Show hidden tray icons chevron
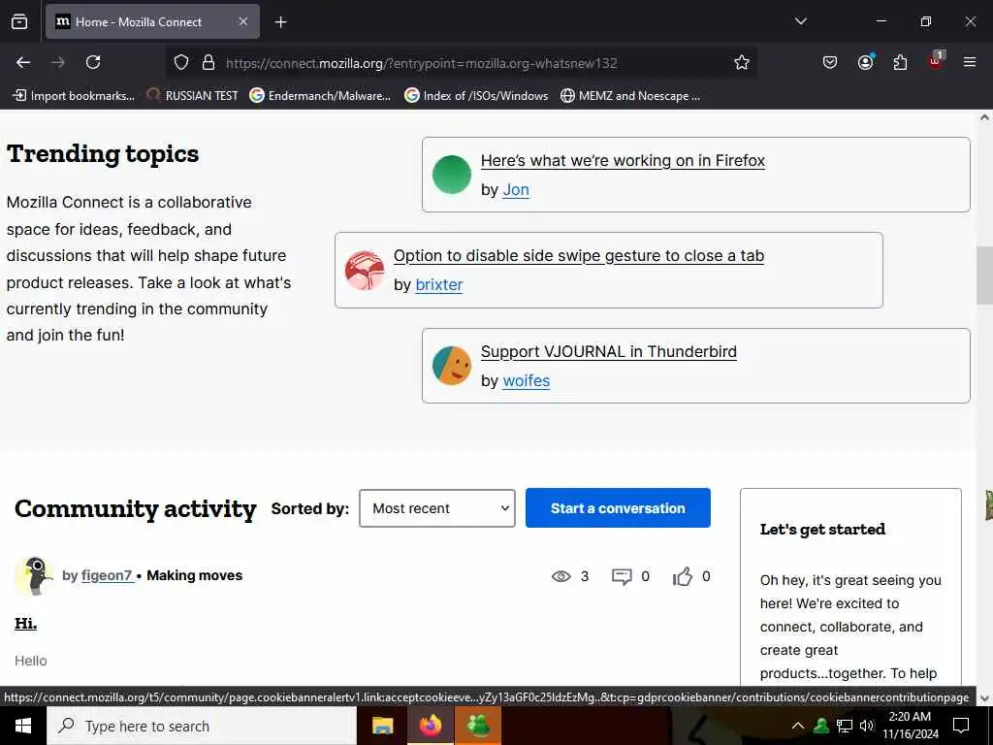993x745 pixels. click(798, 726)
